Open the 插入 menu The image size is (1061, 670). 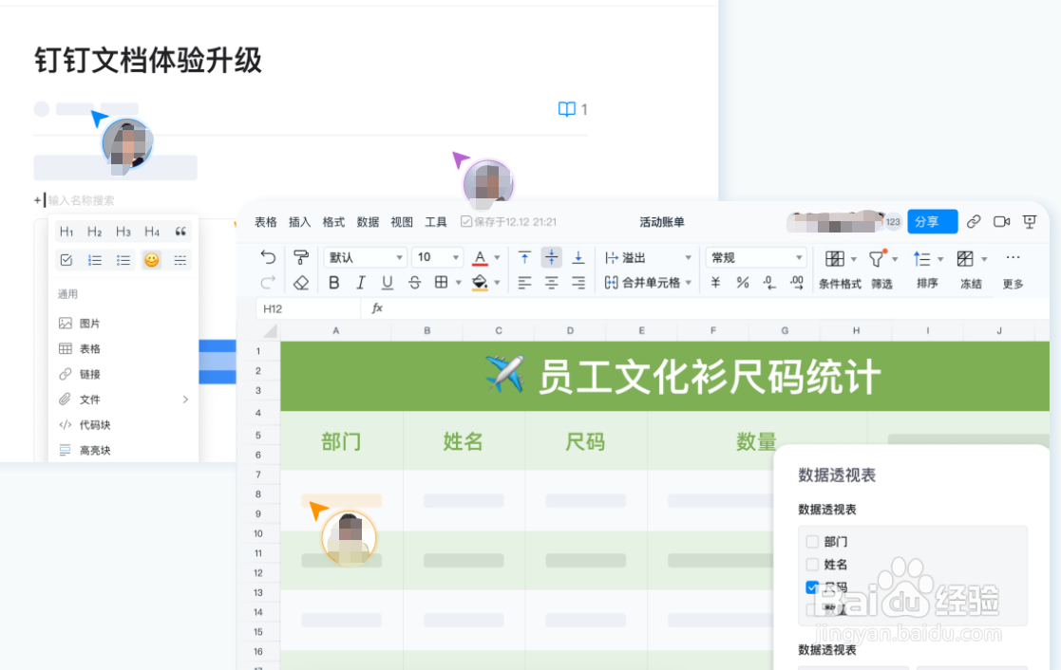[300, 222]
